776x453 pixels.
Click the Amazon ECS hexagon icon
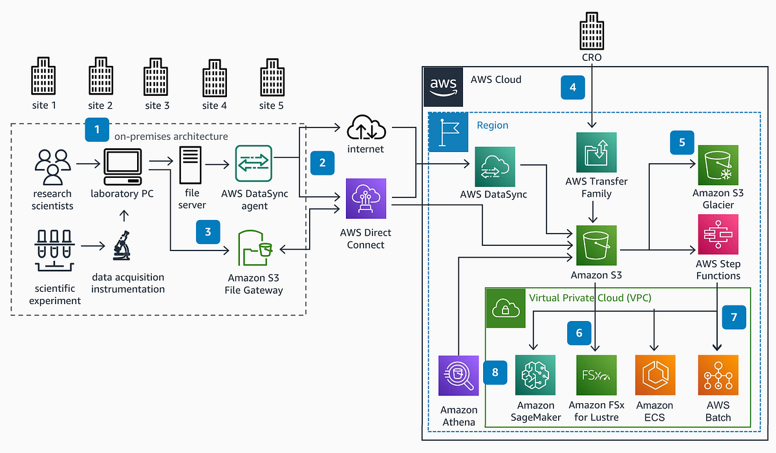coord(654,375)
